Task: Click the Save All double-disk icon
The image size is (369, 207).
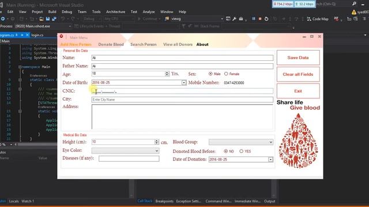Action: pyautogui.click(x=54, y=19)
